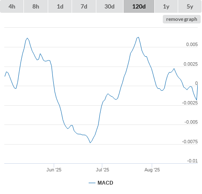
Task: Select the 8h time range tab
Action: point(36,6)
